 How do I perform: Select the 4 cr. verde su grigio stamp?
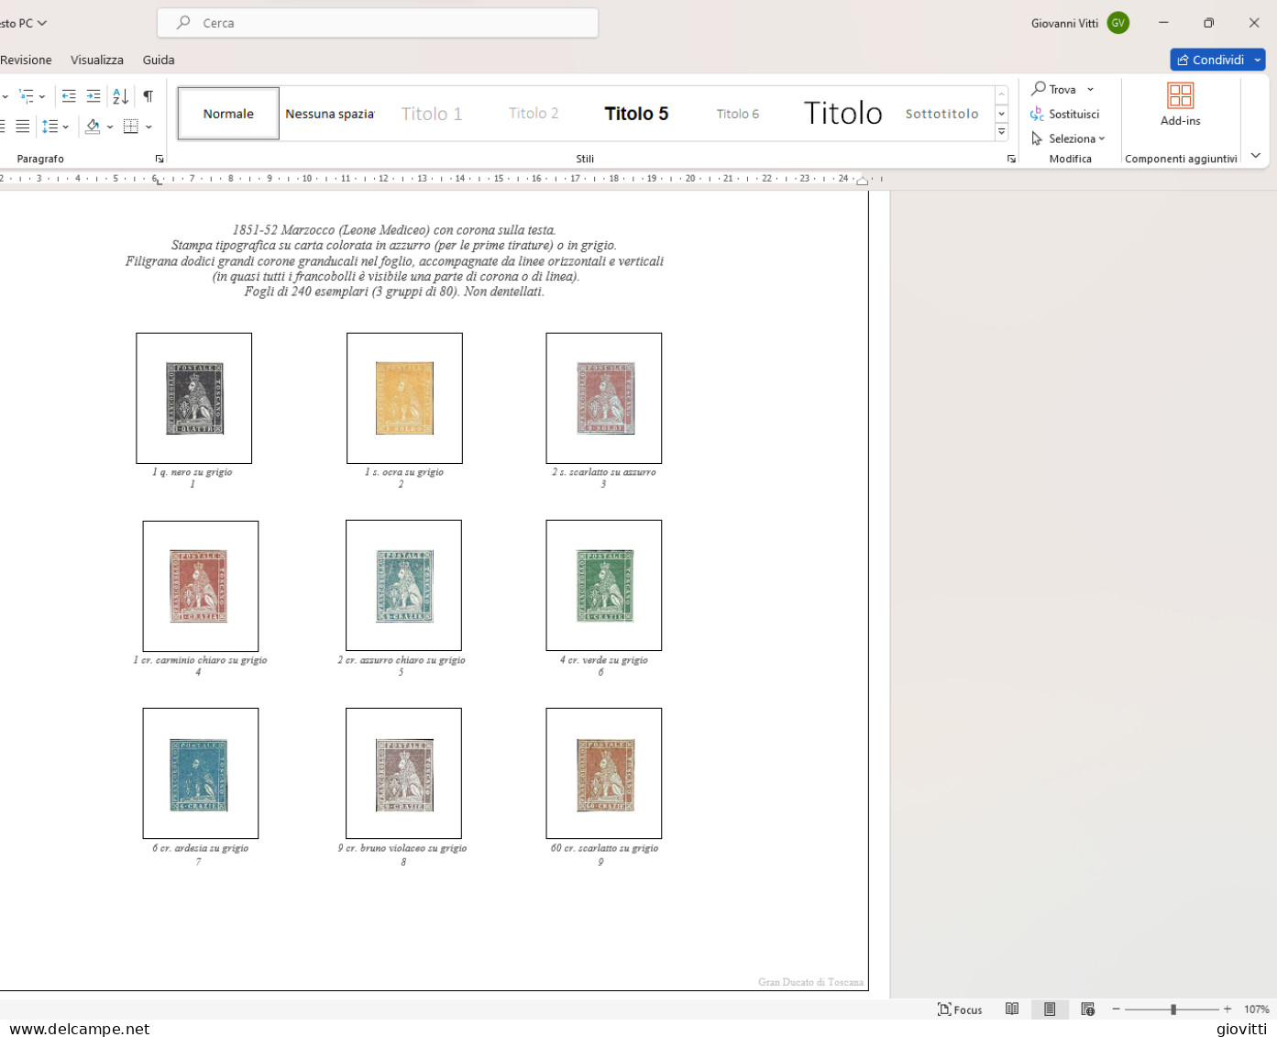[604, 585]
